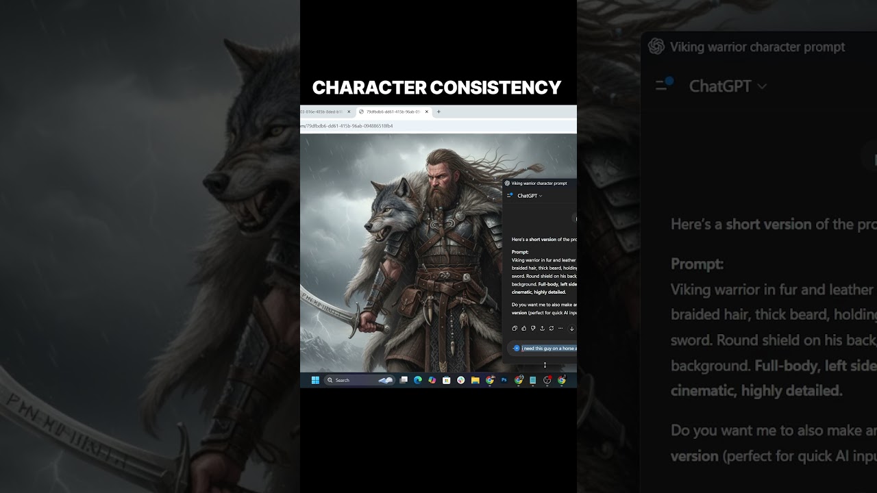Open more actions ellipsis under the response

point(560,328)
